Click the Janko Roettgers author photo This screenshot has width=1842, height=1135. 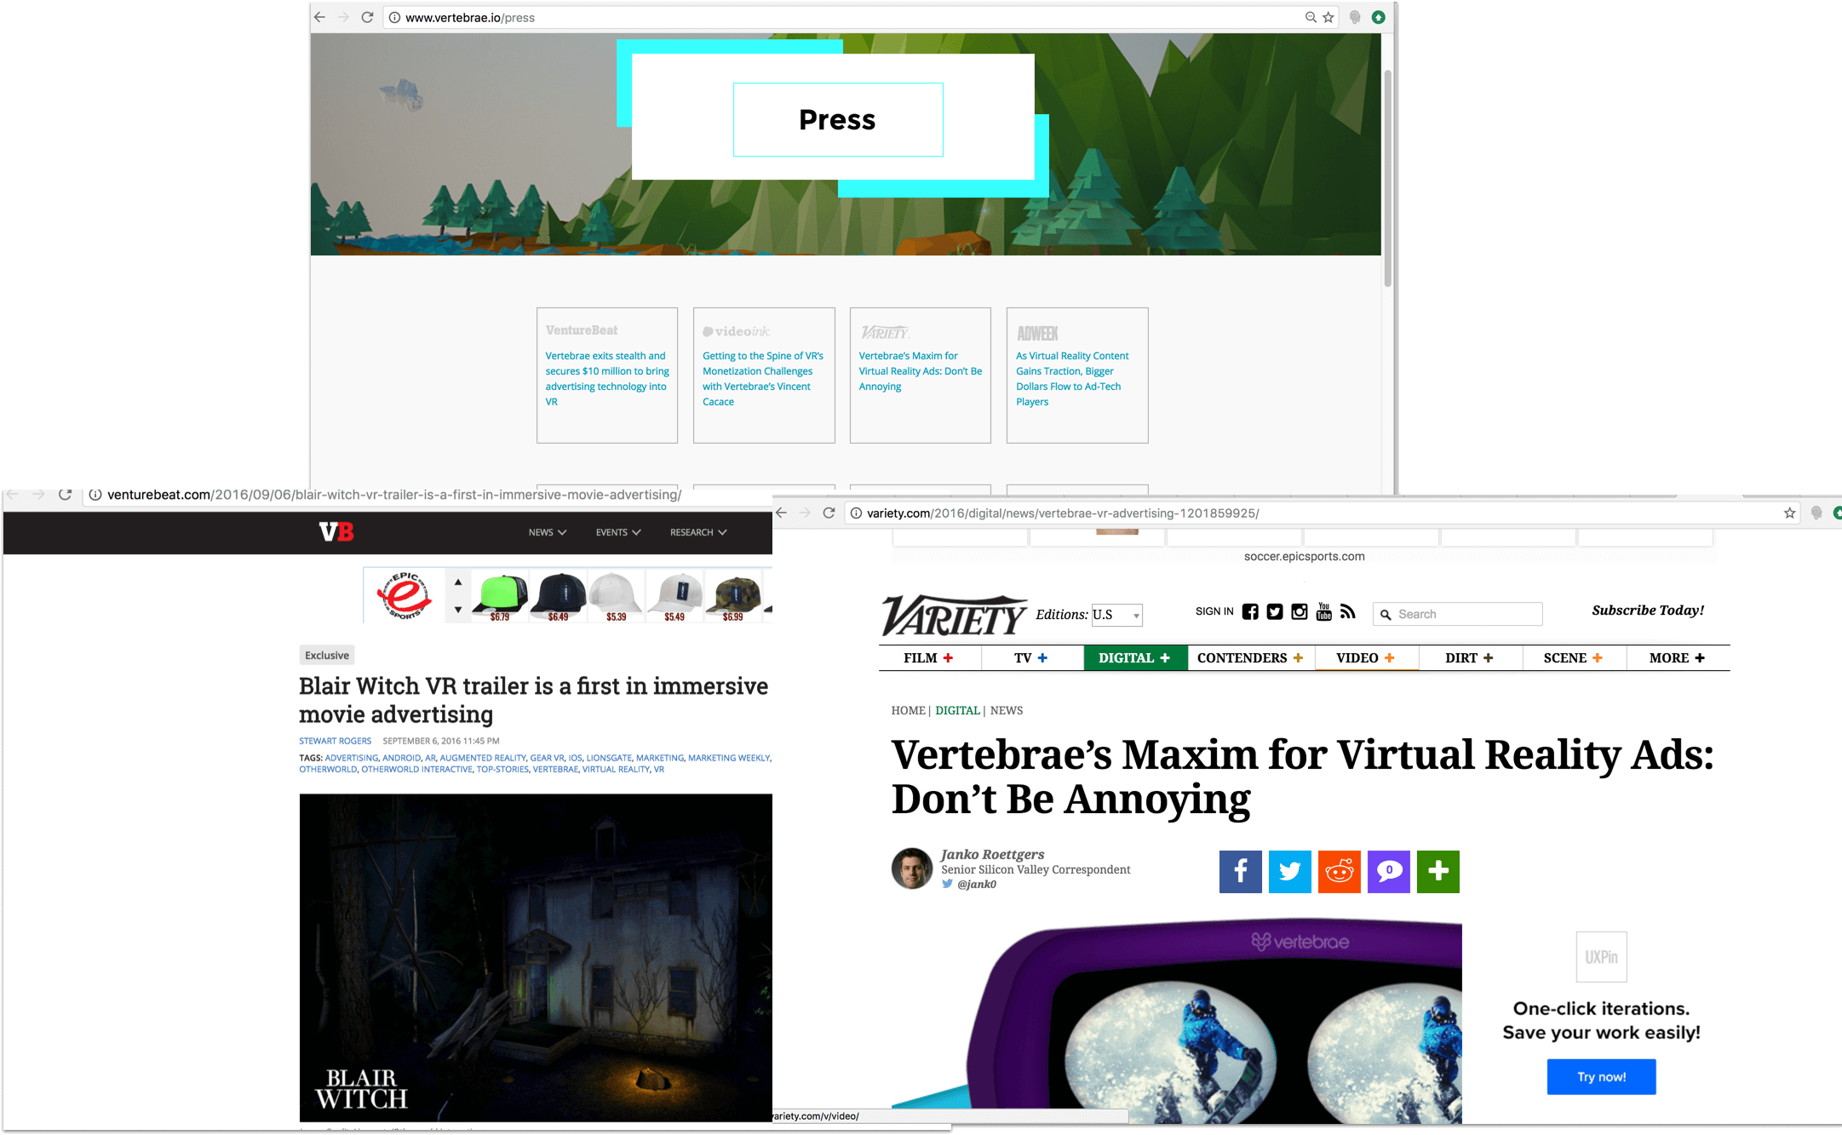coord(912,868)
